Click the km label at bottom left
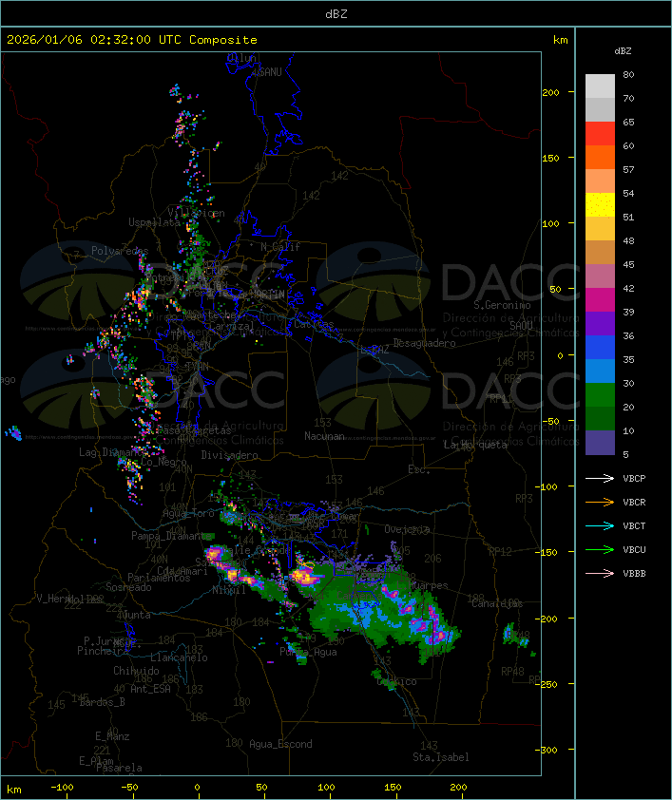Viewport: 672px width, 800px height. coord(13,790)
